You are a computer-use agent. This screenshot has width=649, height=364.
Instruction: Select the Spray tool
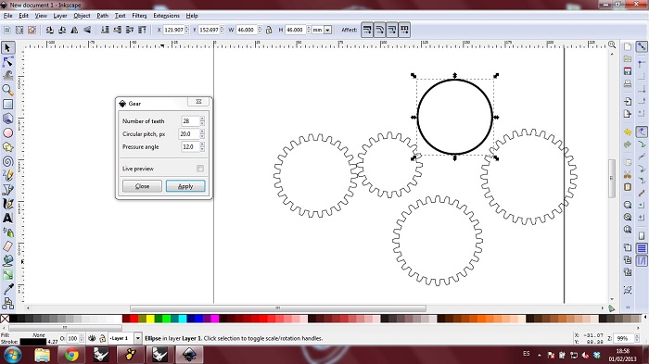pos(7,232)
